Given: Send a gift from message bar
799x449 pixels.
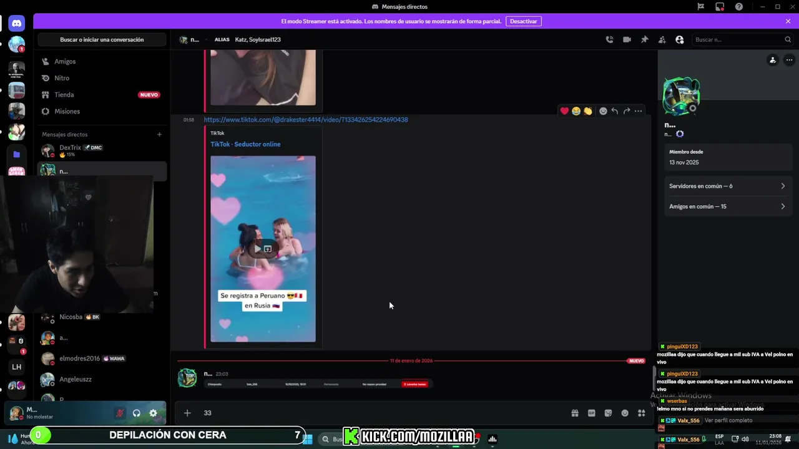Looking at the screenshot, I should [x=574, y=413].
